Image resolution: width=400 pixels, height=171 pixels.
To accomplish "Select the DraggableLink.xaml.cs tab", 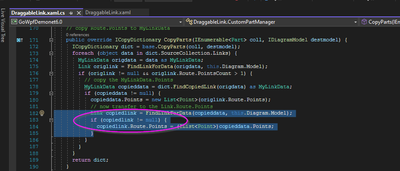I will pos(38,13).
